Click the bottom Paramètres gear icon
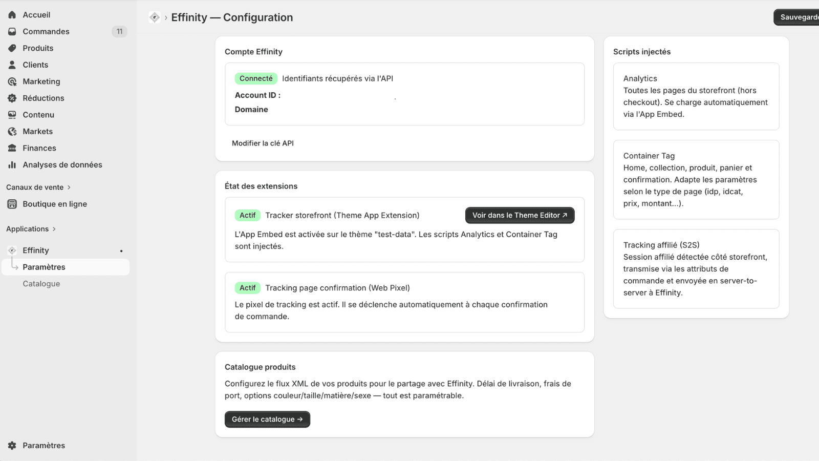This screenshot has width=819, height=461. pyautogui.click(x=12, y=446)
